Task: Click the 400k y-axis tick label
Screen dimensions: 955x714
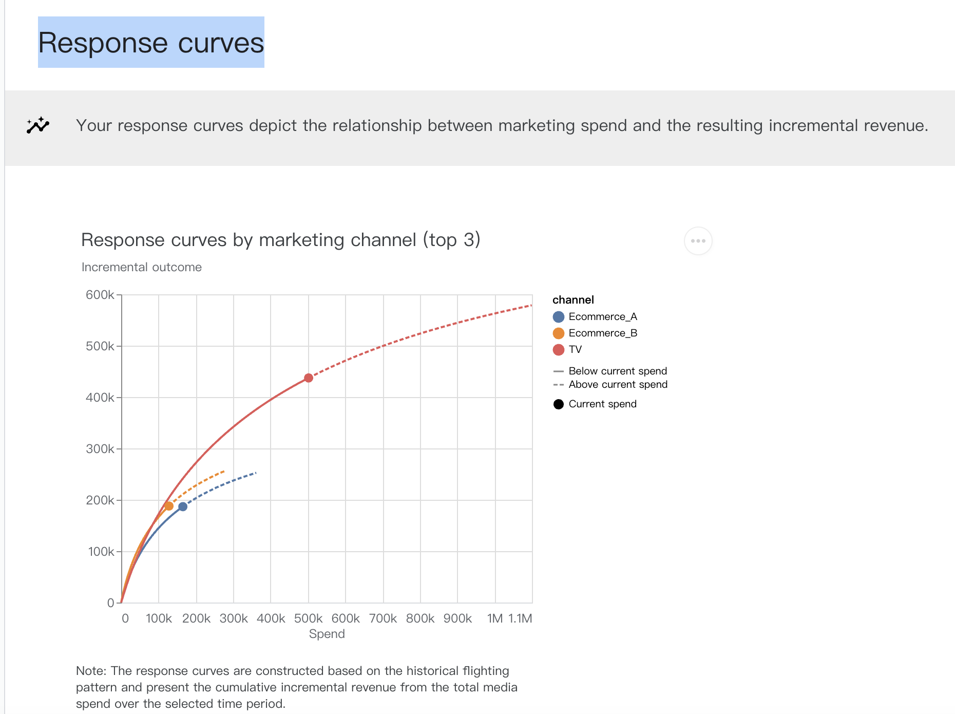Action: click(100, 398)
